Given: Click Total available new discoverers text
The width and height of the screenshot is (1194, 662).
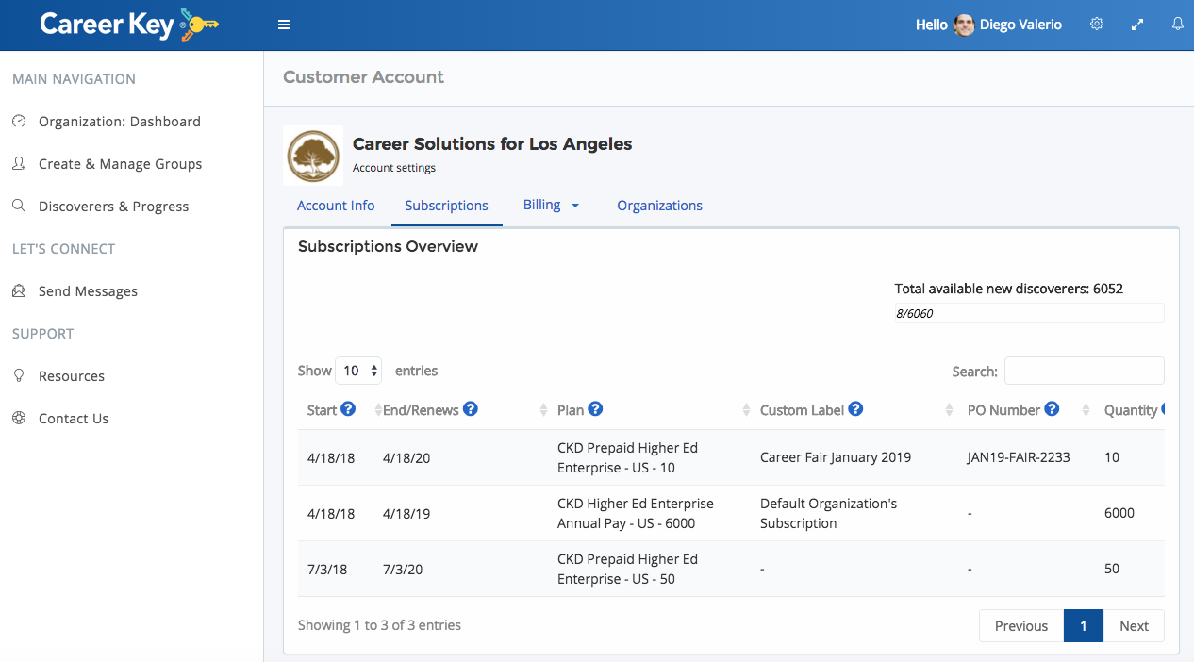Looking at the screenshot, I should [x=1008, y=289].
